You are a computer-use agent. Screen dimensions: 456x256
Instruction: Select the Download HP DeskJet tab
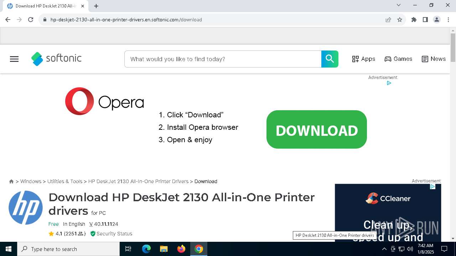click(46, 6)
